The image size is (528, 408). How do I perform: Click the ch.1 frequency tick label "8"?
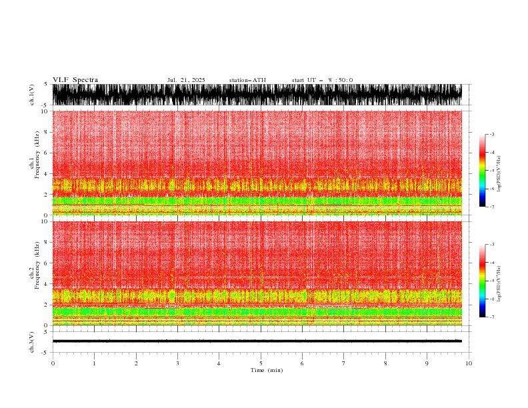46,132
